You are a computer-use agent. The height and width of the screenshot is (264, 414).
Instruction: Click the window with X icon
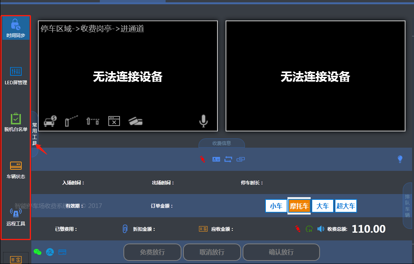114,121
